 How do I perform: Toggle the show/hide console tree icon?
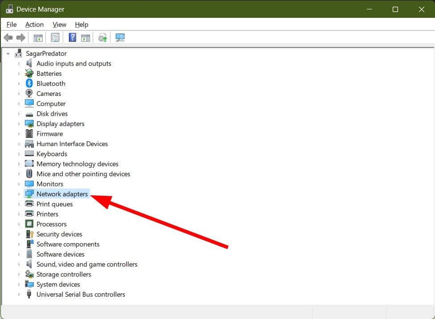pyautogui.click(x=38, y=38)
